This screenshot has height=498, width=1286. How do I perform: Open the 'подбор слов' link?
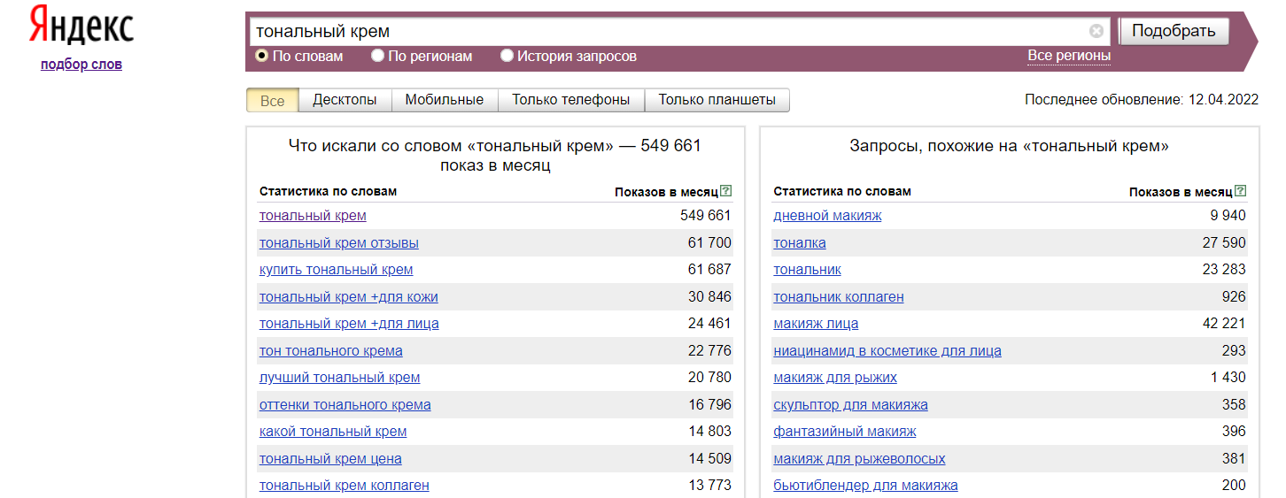pyautogui.click(x=81, y=64)
